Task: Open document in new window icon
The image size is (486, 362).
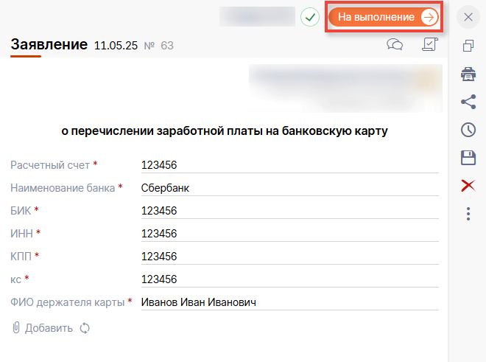Action: tap(468, 46)
